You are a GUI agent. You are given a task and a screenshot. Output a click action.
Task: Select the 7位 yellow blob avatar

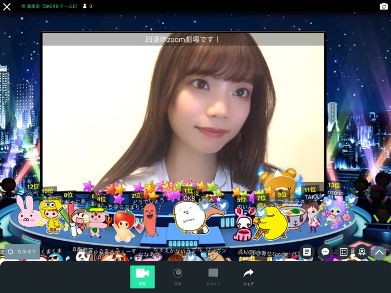(x=271, y=223)
